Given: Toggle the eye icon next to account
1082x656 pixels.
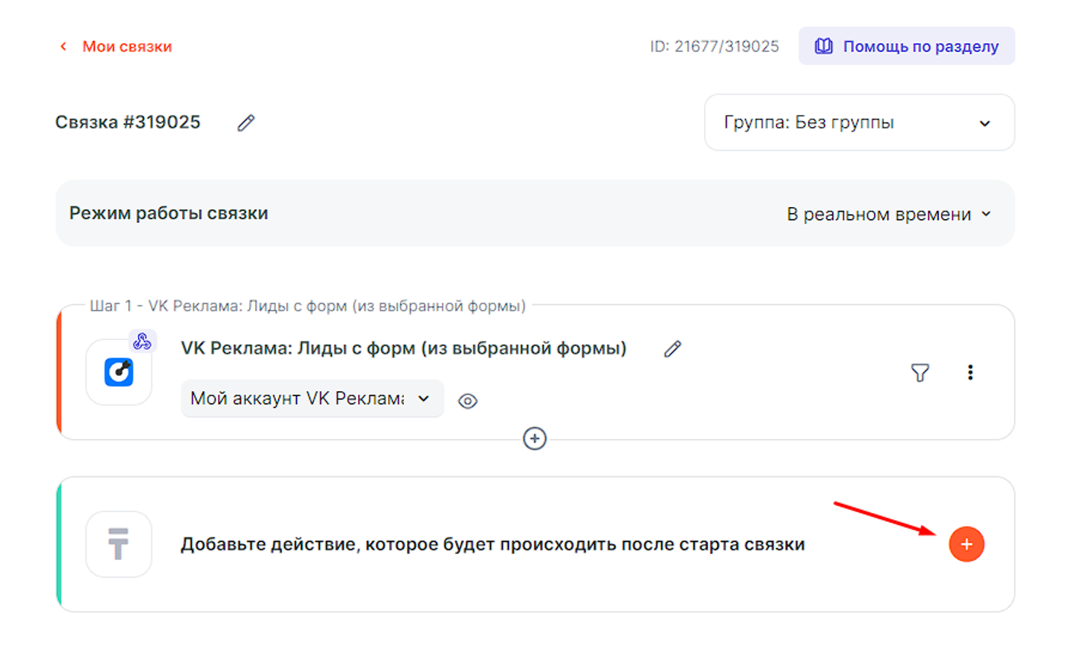Looking at the screenshot, I should pyautogui.click(x=468, y=401).
